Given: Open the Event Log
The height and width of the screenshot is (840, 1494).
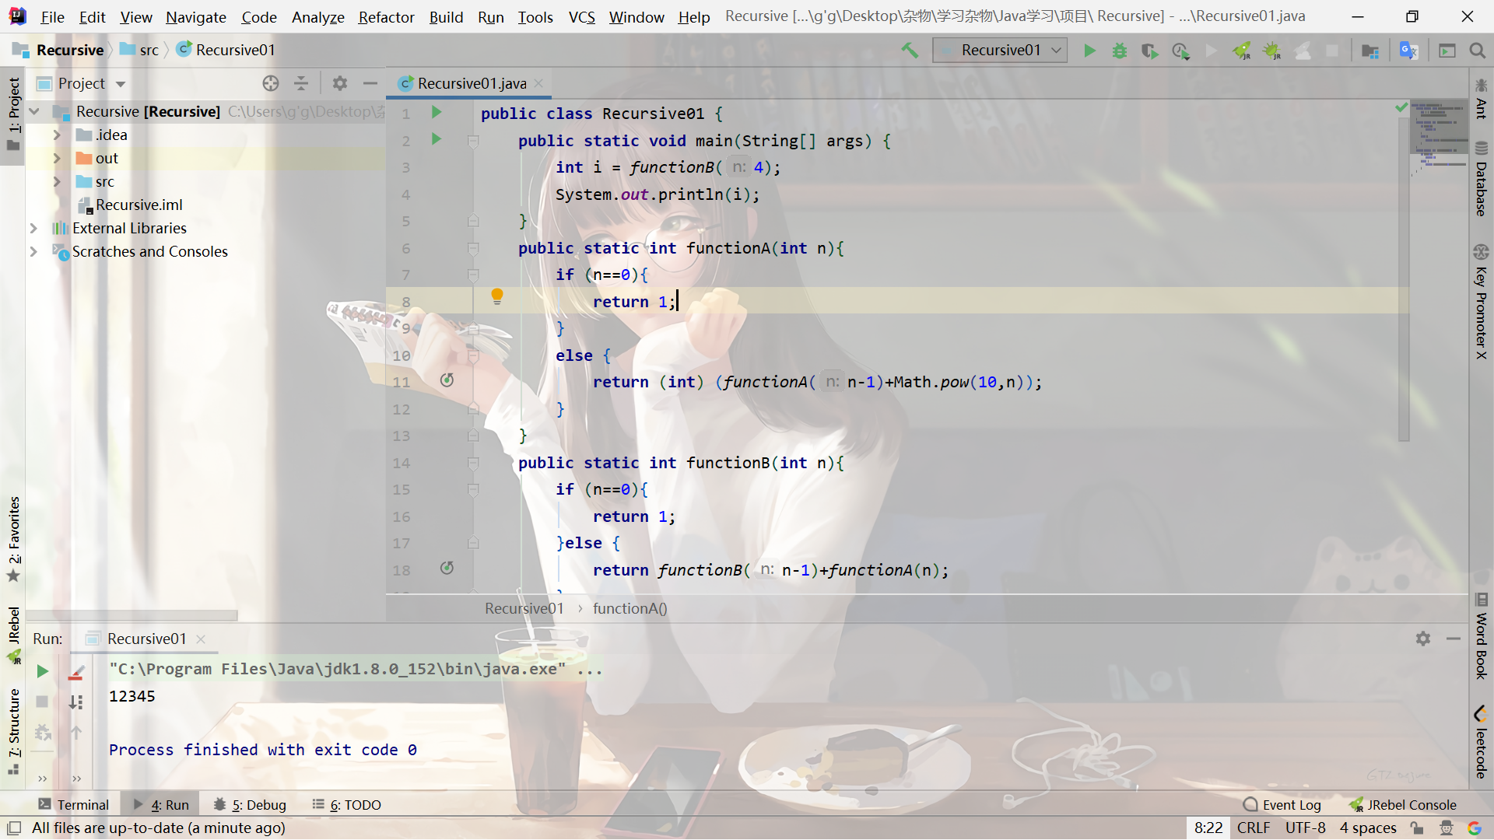Looking at the screenshot, I should coord(1282,805).
